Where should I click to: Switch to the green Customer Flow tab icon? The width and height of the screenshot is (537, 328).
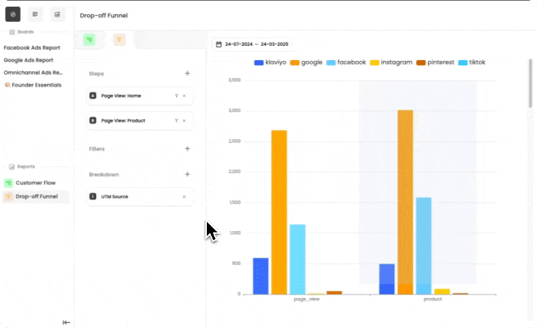[89, 40]
